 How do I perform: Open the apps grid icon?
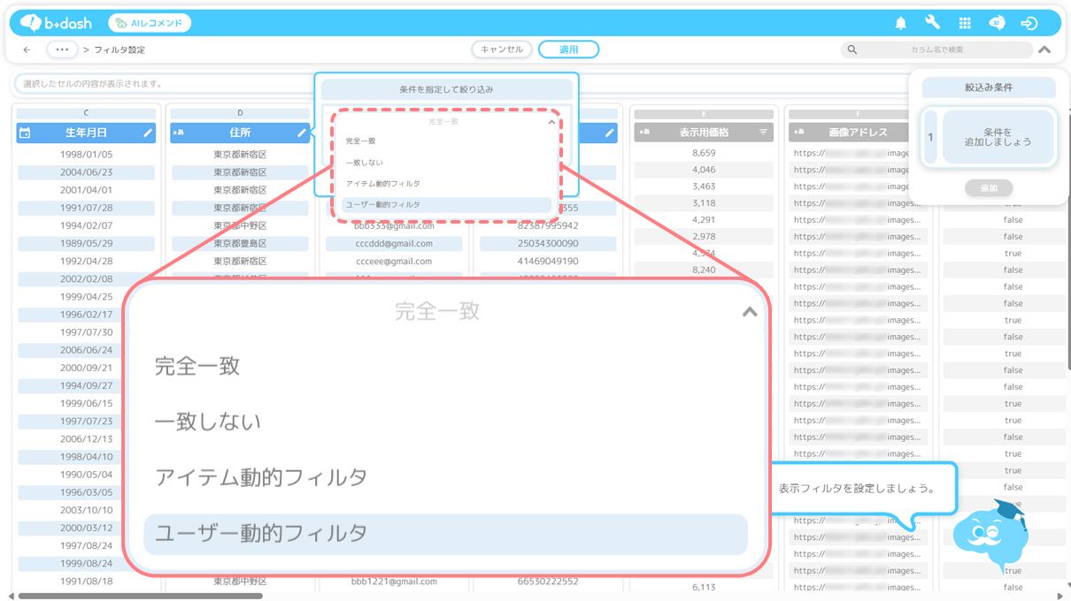click(965, 24)
